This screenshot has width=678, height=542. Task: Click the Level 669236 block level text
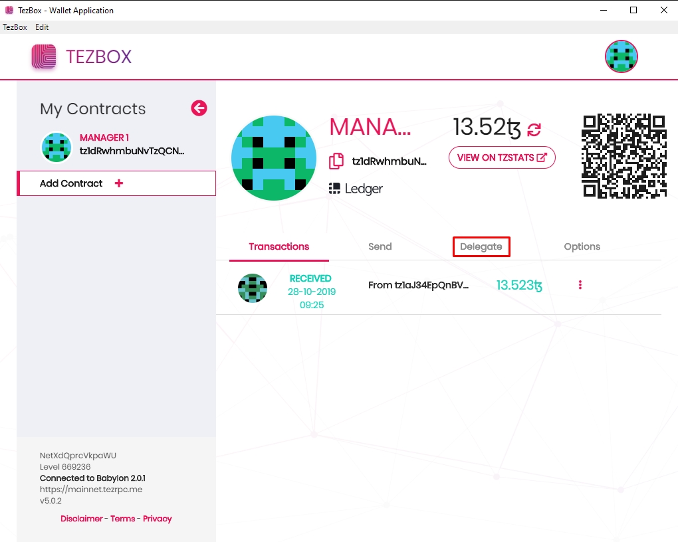coord(65,467)
